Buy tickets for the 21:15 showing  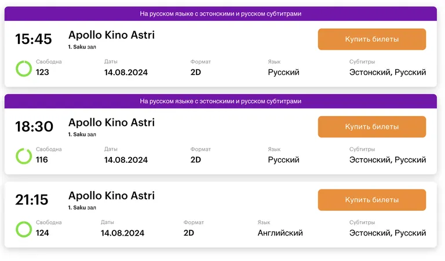[x=372, y=200]
